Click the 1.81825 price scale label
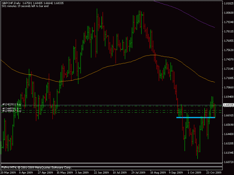 point(229,4)
